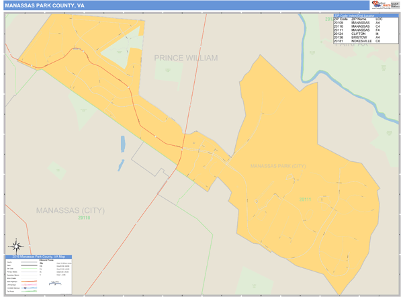Click the LOC column heading
Screen dimensions: 403x297
click(379, 19)
